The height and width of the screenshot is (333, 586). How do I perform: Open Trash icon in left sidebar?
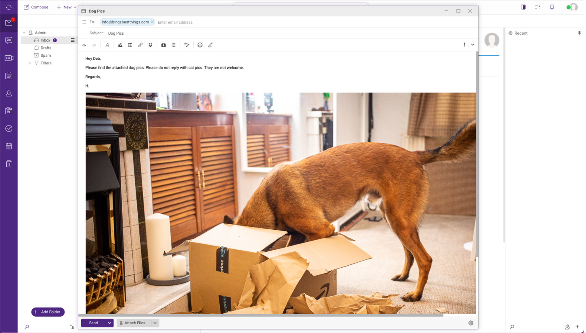(x=9, y=164)
